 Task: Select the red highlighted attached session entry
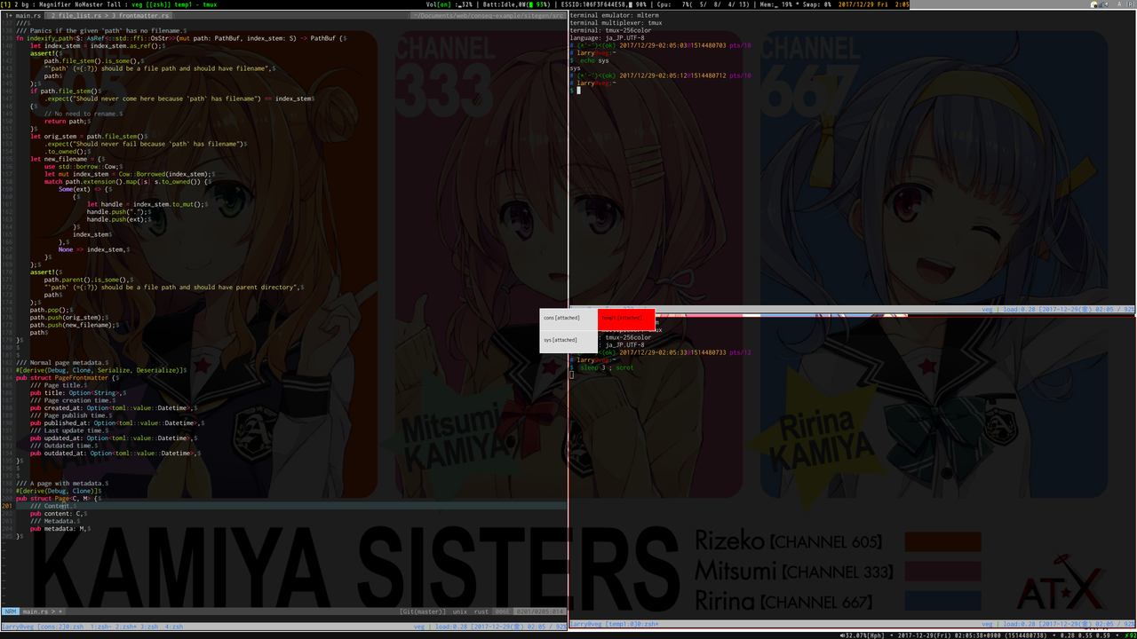[626, 318]
